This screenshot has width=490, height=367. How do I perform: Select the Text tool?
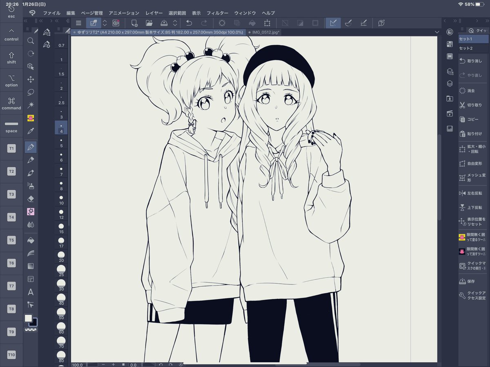point(31,292)
